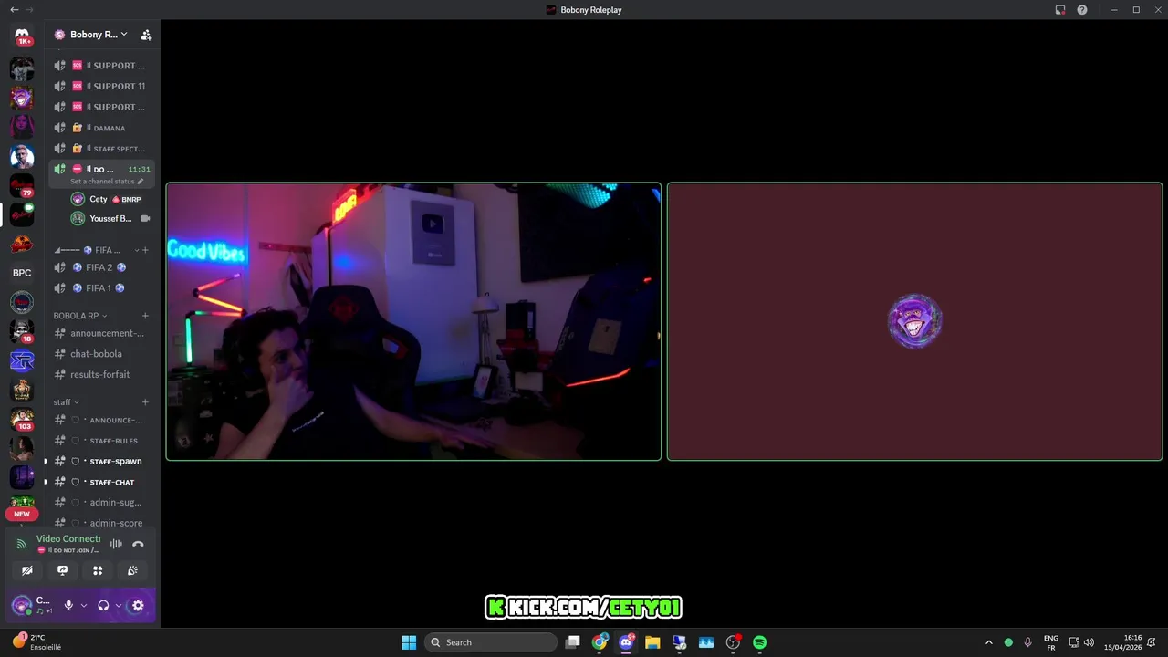Viewport: 1168px width, 657px height.
Task: Join the DAMANA voice channel
Action: pyautogui.click(x=101, y=128)
